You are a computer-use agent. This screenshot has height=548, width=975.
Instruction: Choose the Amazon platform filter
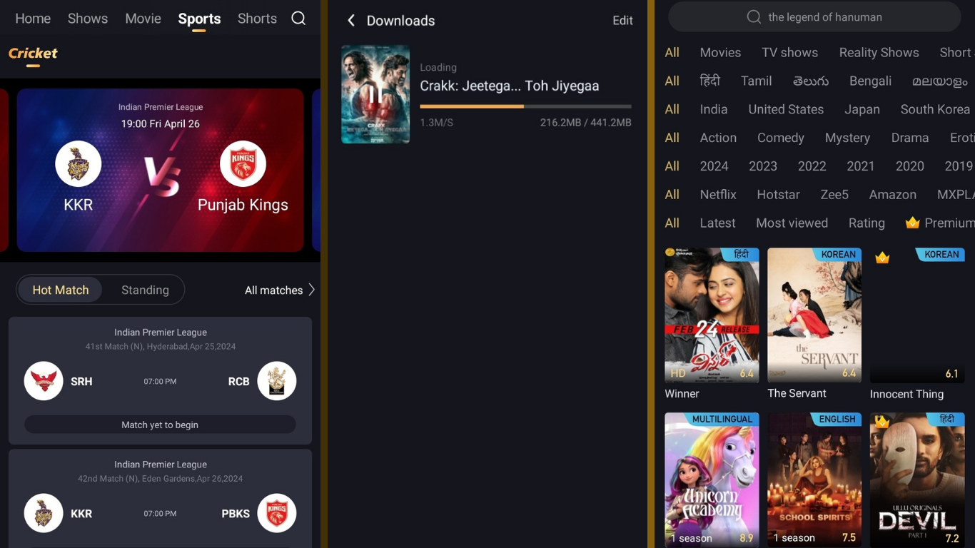tap(892, 195)
